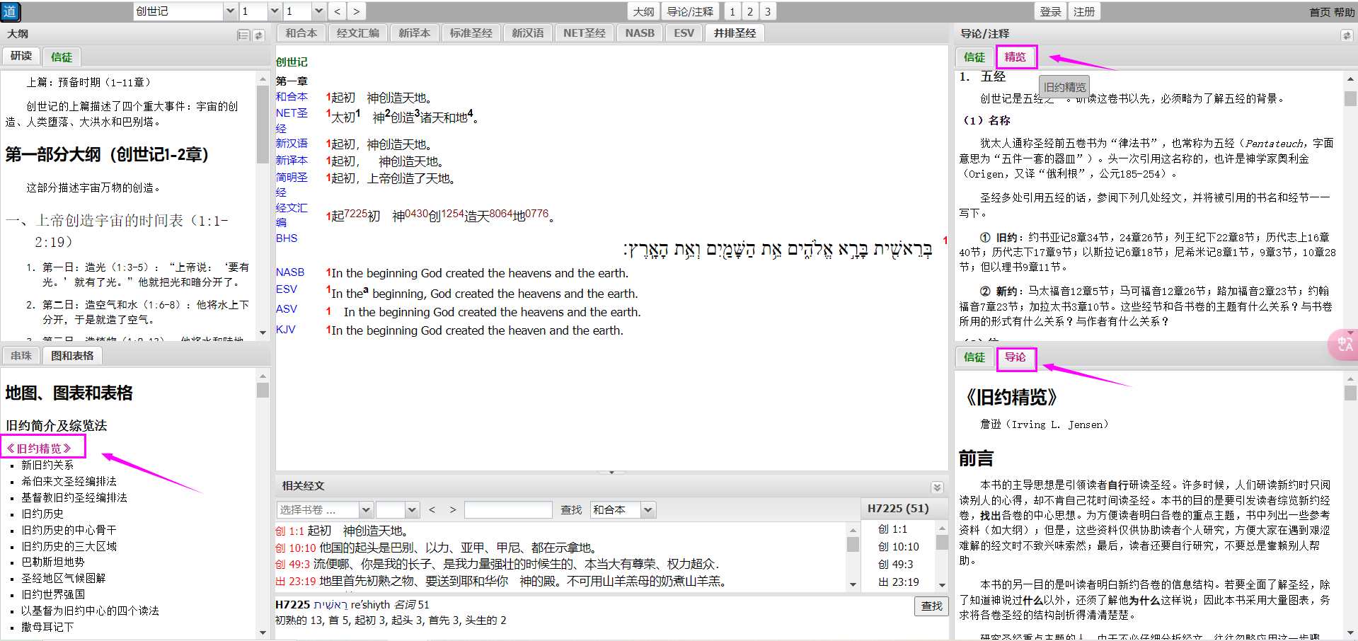
Task: Click the icon in 导论/注释 panel header
Action: [x=1346, y=35]
